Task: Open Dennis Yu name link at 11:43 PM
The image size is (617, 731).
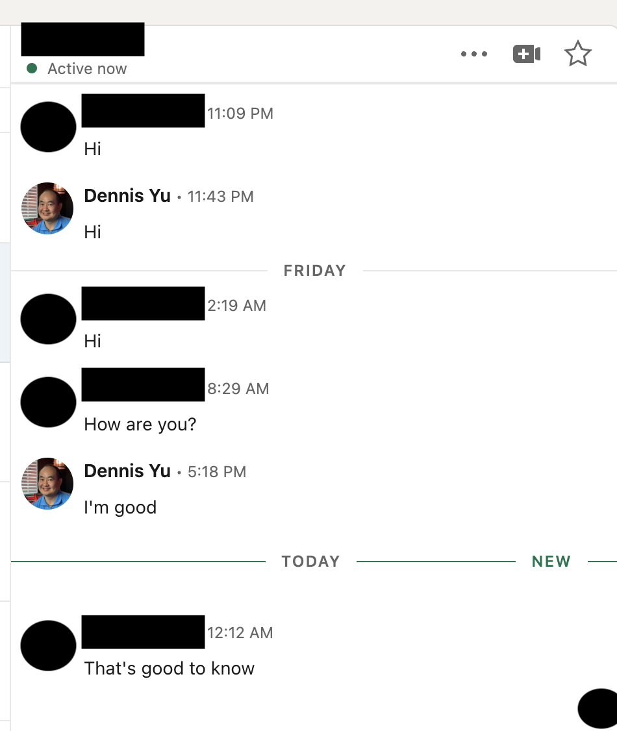Action: [x=127, y=196]
